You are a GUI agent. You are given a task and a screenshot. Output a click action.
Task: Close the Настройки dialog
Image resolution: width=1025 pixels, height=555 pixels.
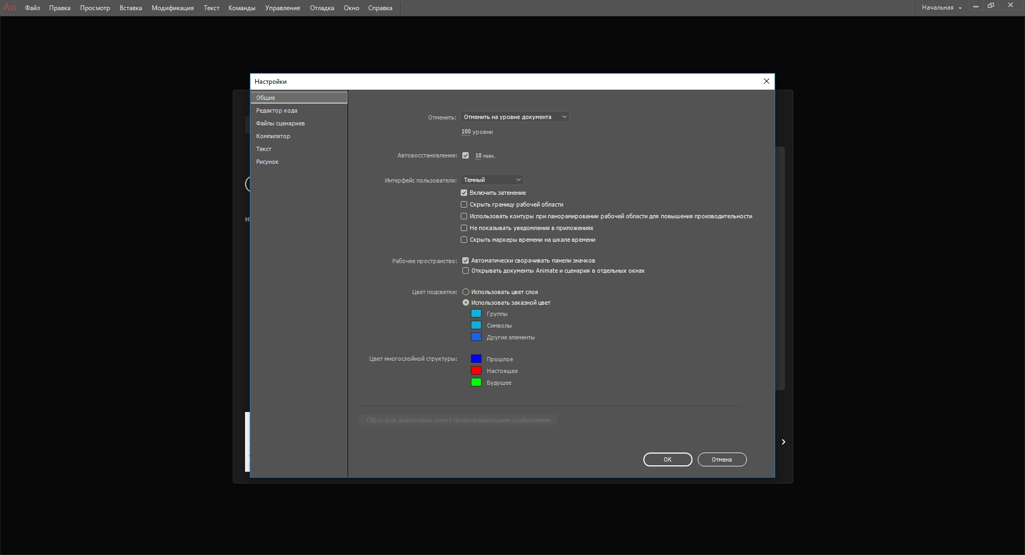(x=767, y=81)
